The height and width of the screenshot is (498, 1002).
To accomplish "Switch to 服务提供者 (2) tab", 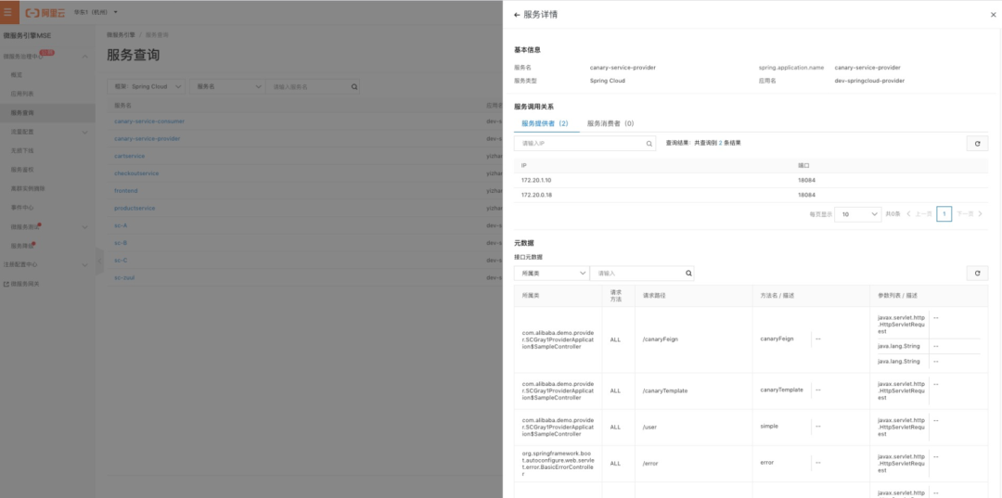I will pyautogui.click(x=546, y=123).
